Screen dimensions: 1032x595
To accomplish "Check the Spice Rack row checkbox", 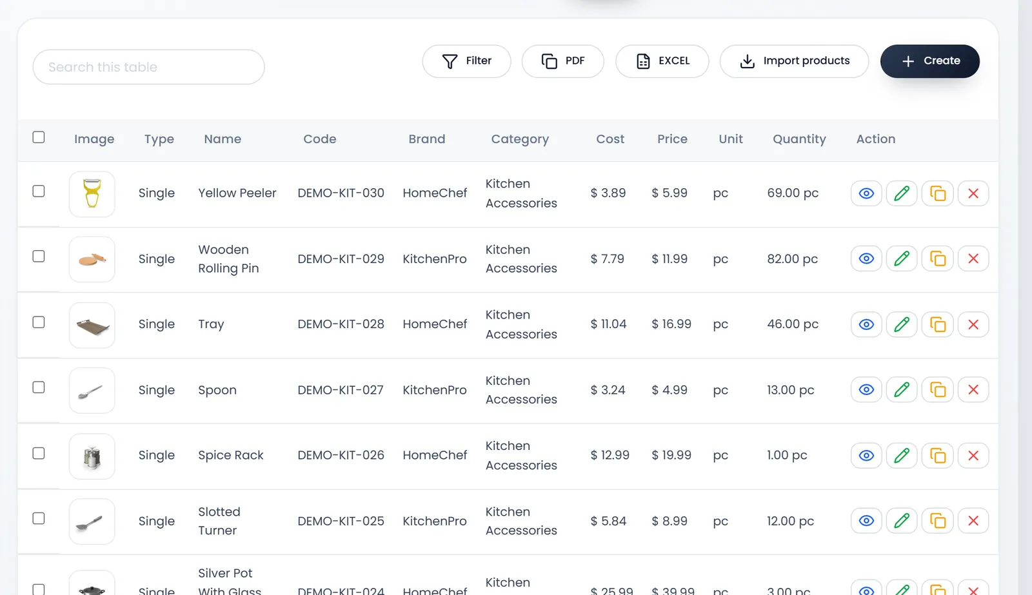I will pyautogui.click(x=39, y=454).
